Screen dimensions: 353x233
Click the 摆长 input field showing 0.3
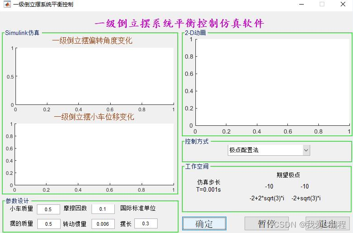146,223
